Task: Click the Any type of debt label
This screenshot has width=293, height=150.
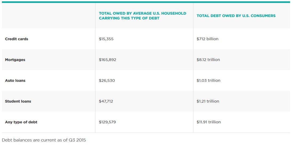Action: tap(21, 122)
